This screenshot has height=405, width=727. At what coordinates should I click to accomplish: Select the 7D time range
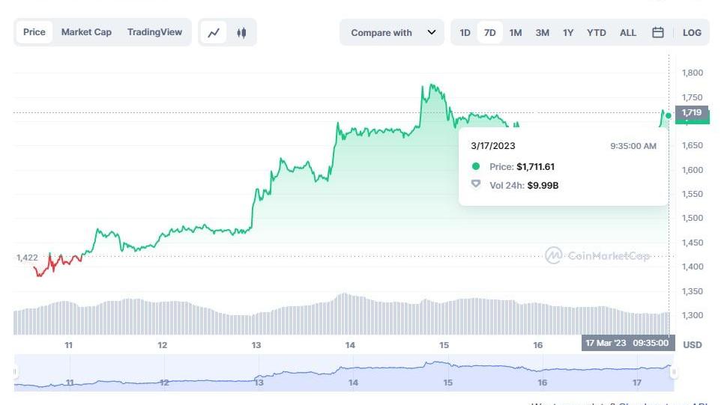coord(489,33)
